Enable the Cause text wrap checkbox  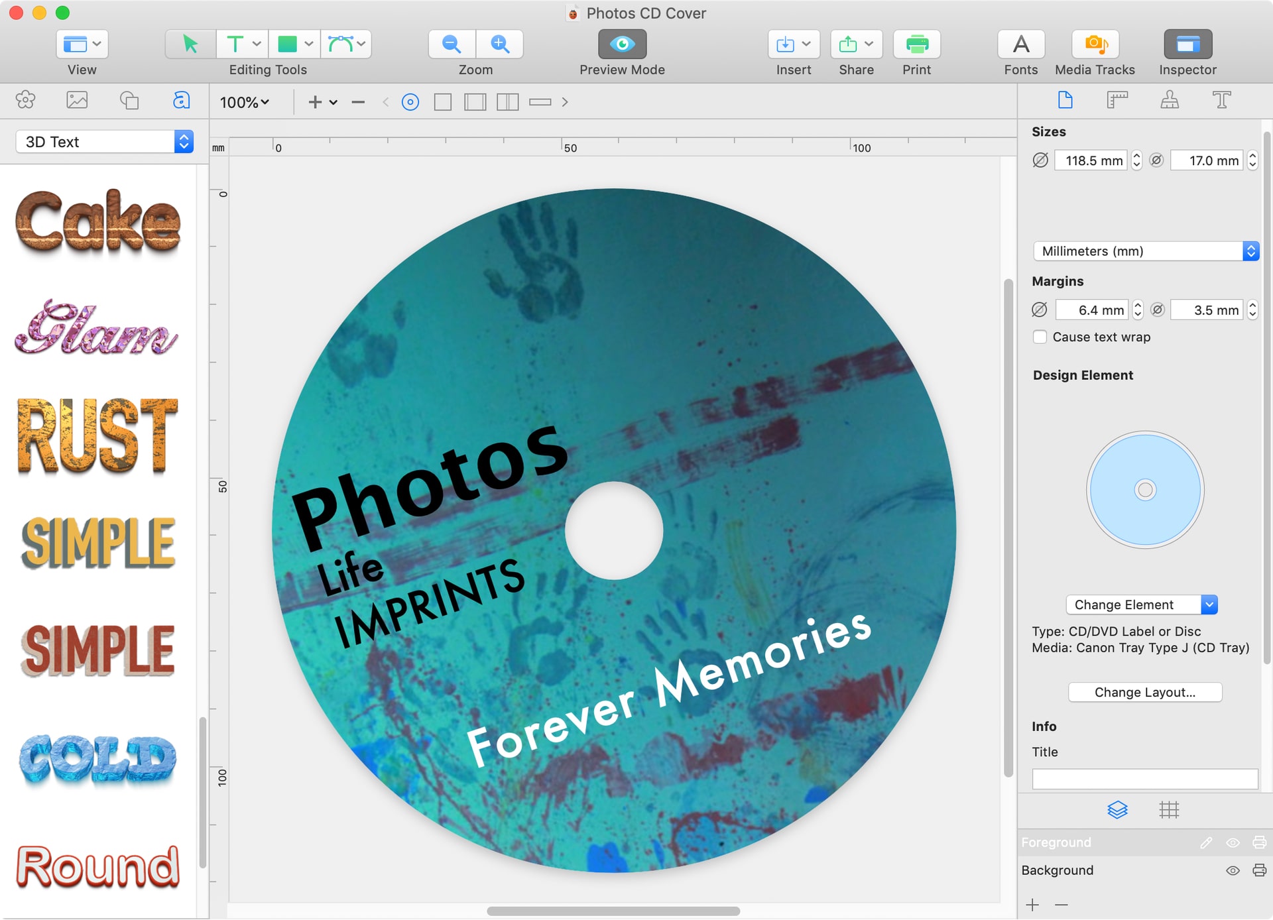tap(1040, 337)
